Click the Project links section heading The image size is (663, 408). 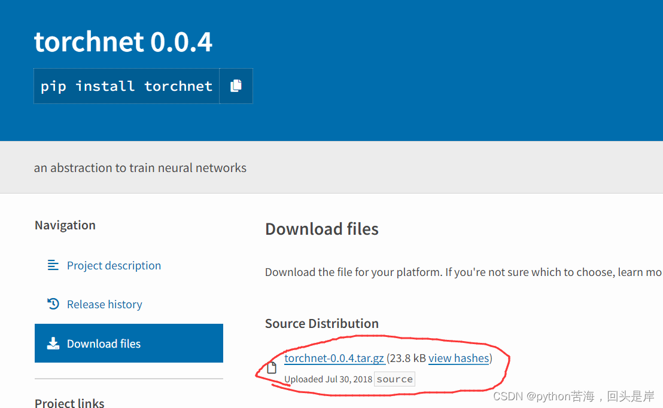click(x=69, y=403)
